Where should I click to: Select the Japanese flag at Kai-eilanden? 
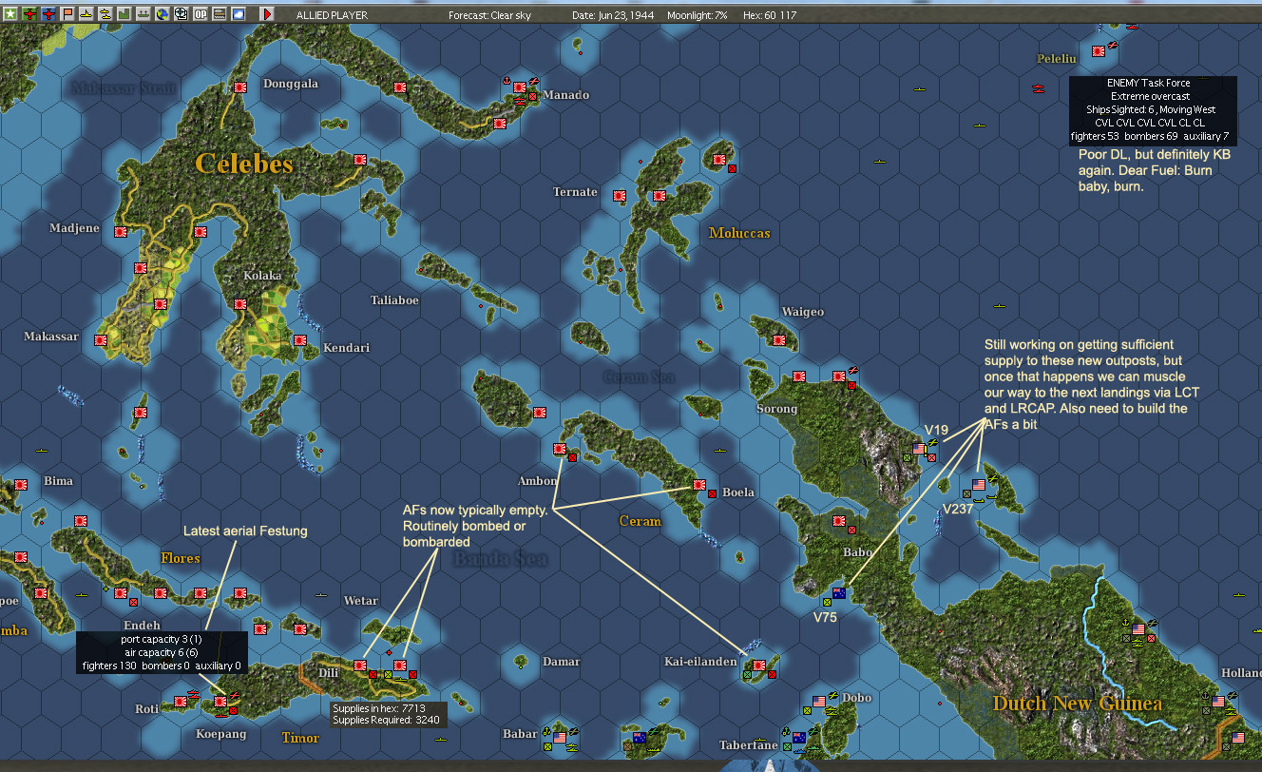(759, 666)
